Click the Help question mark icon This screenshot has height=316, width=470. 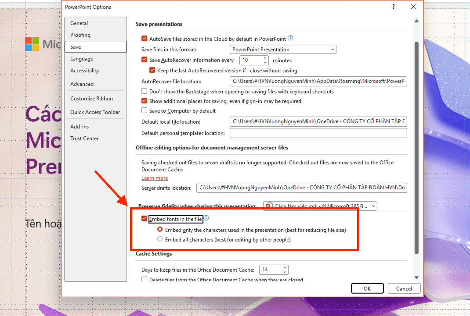[394, 7]
